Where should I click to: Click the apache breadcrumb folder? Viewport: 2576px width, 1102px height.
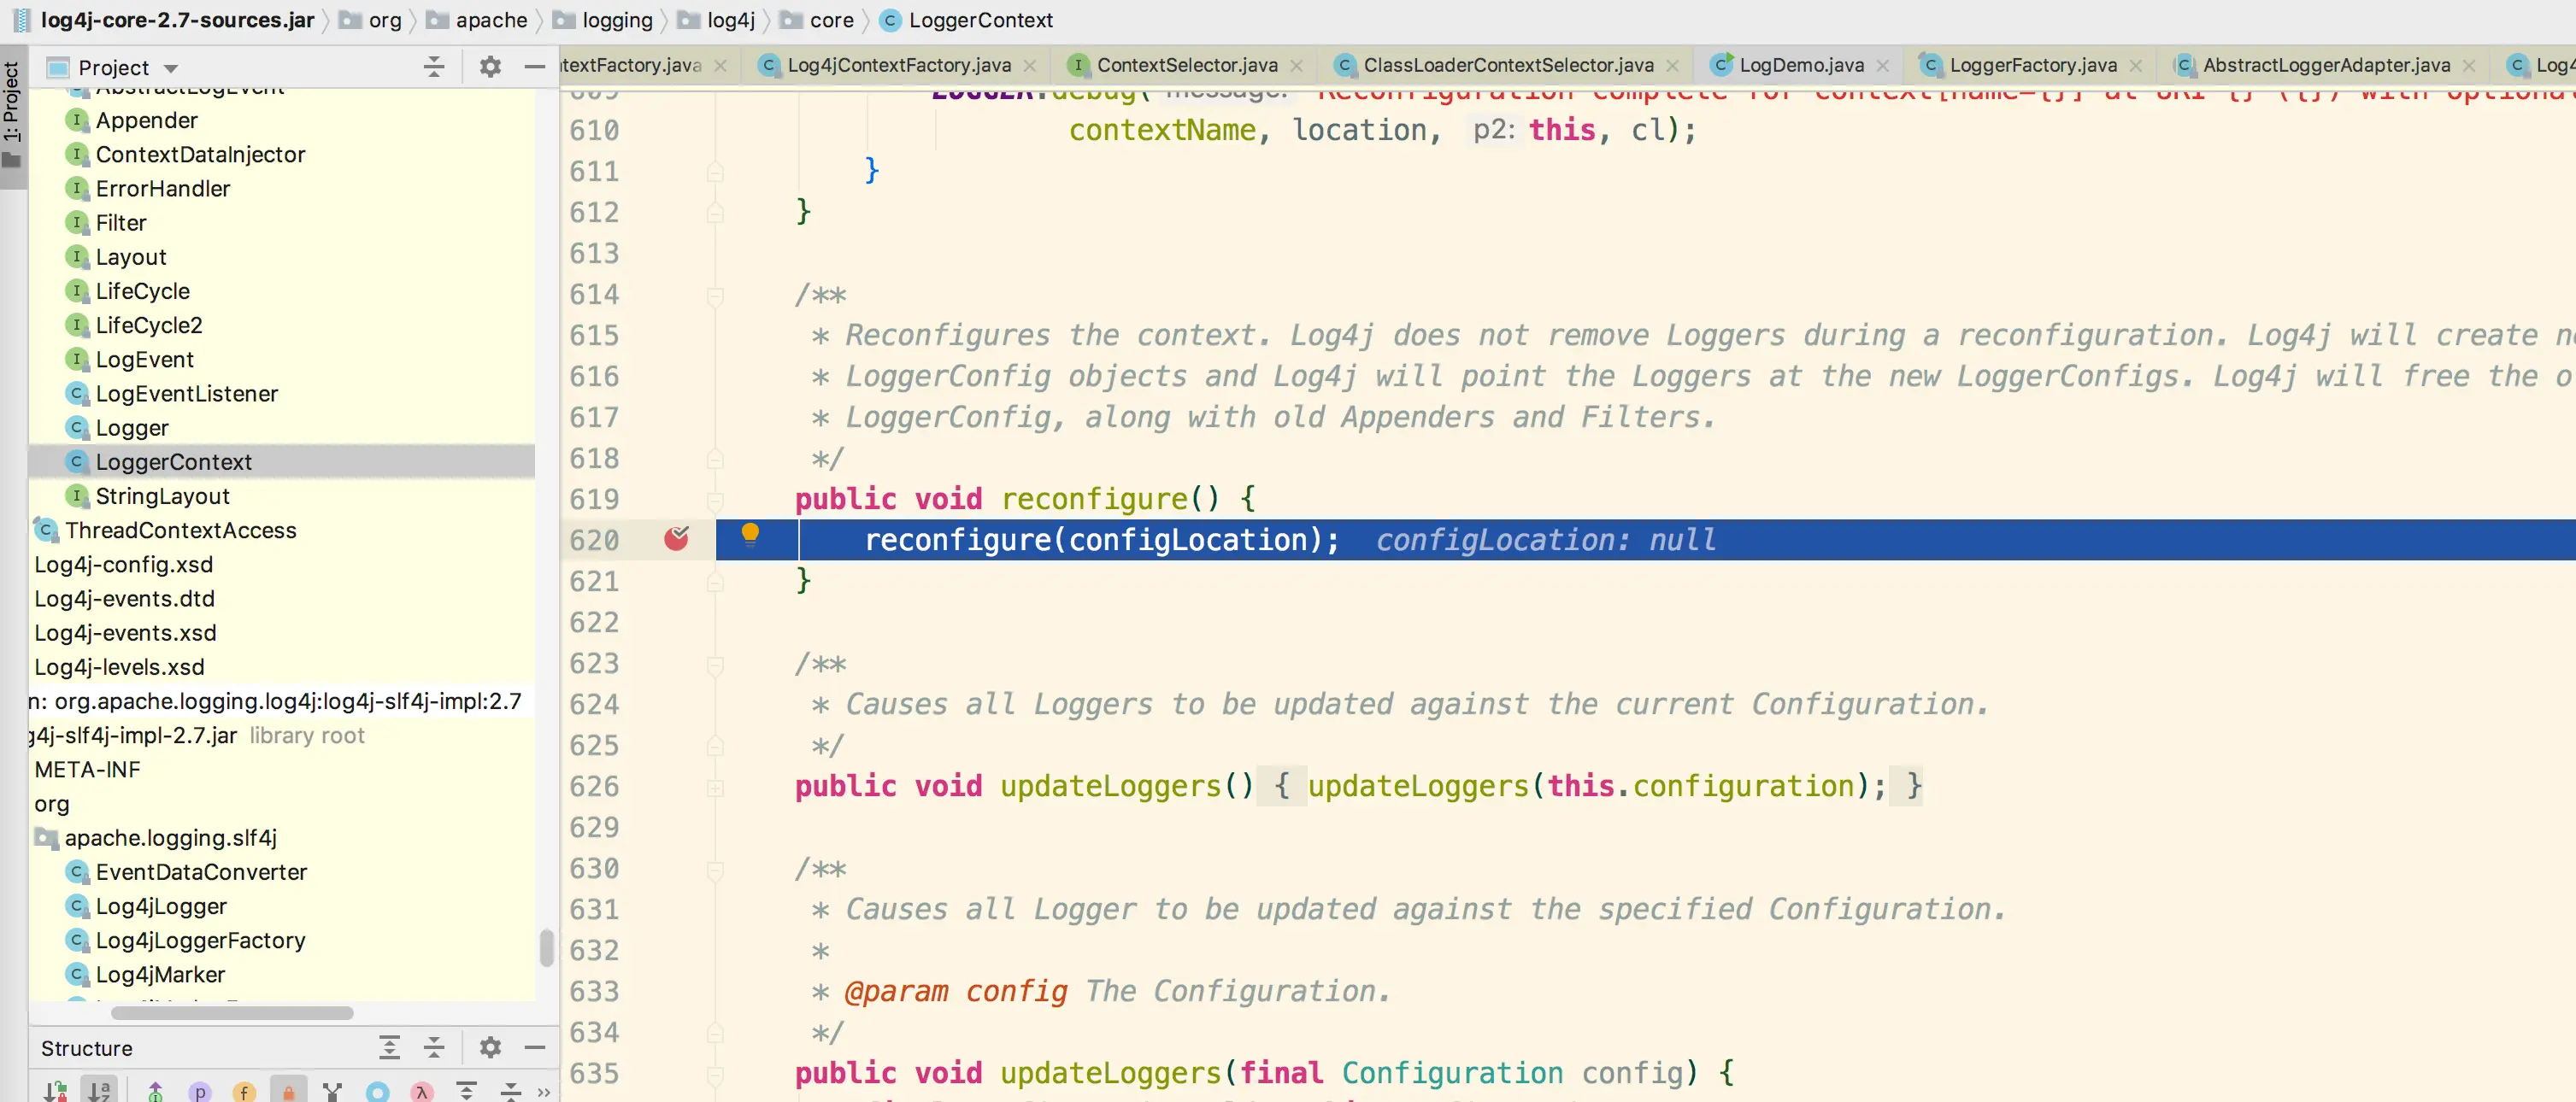[477, 20]
